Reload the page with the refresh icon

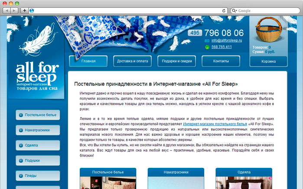224,11
